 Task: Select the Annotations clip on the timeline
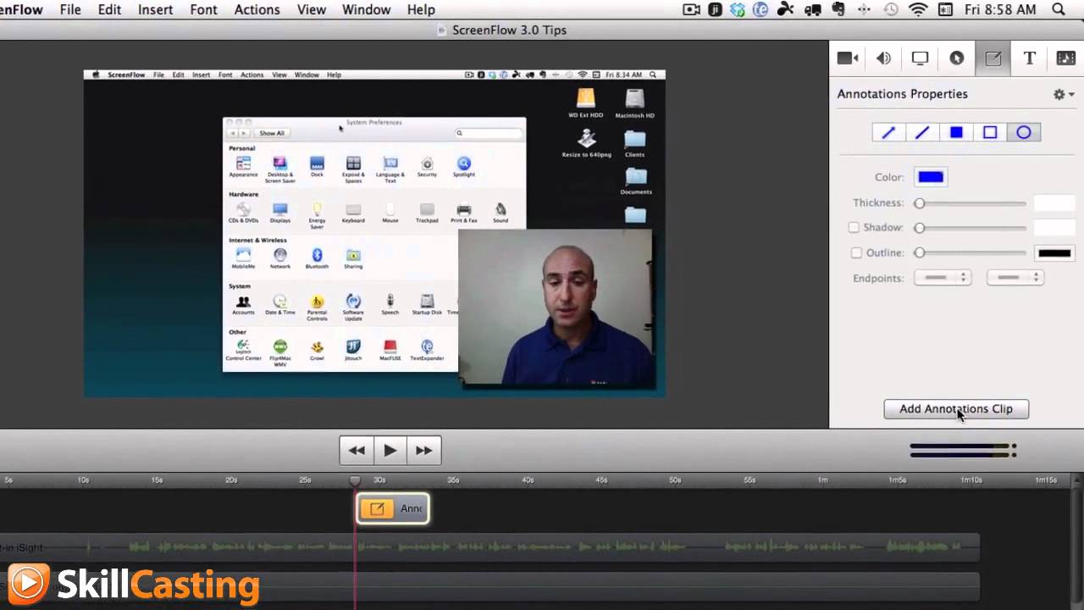[x=393, y=508]
